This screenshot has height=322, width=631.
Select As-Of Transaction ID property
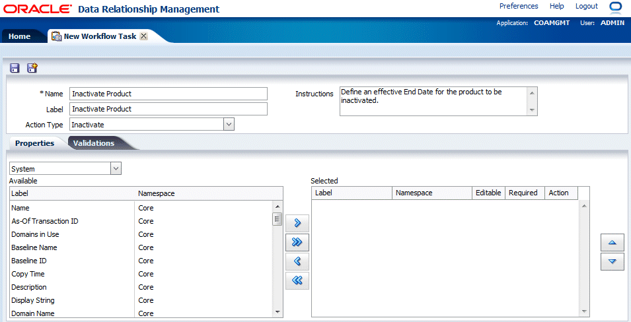click(141, 221)
